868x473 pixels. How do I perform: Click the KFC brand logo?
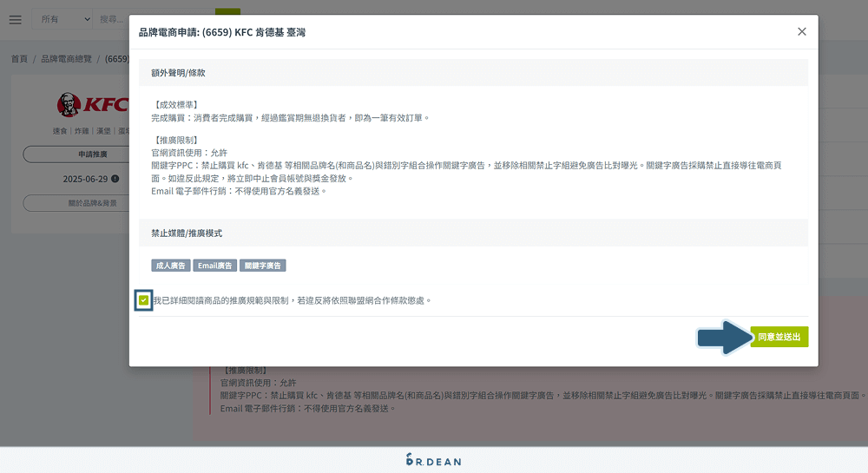(x=93, y=104)
